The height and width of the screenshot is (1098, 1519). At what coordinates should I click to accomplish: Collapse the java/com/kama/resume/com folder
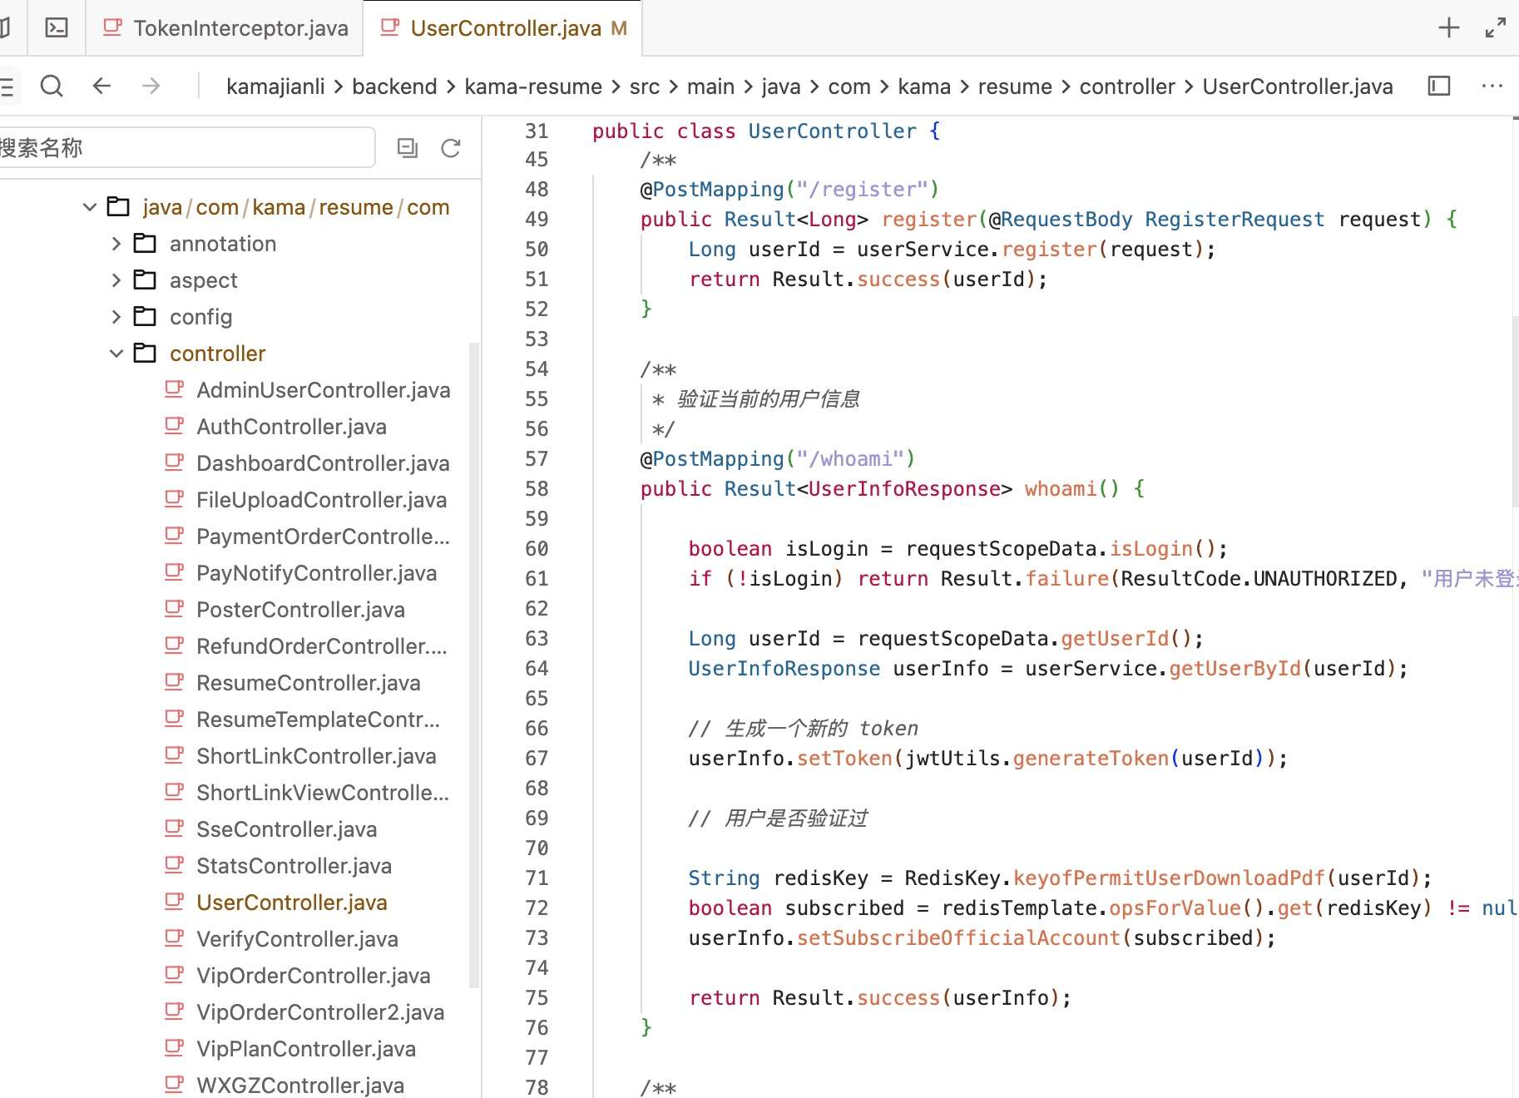90,207
